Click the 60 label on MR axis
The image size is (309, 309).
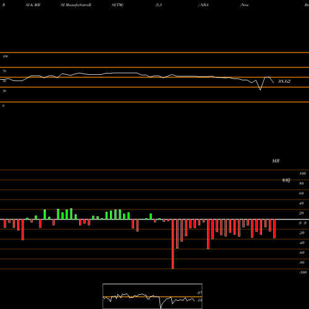pyautogui.click(x=302, y=193)
